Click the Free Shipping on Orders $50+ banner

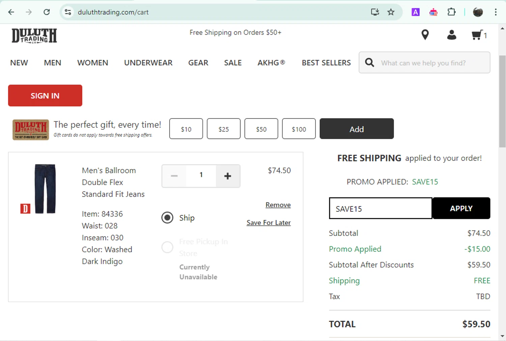pyautogui.click(x=235, y=33)
